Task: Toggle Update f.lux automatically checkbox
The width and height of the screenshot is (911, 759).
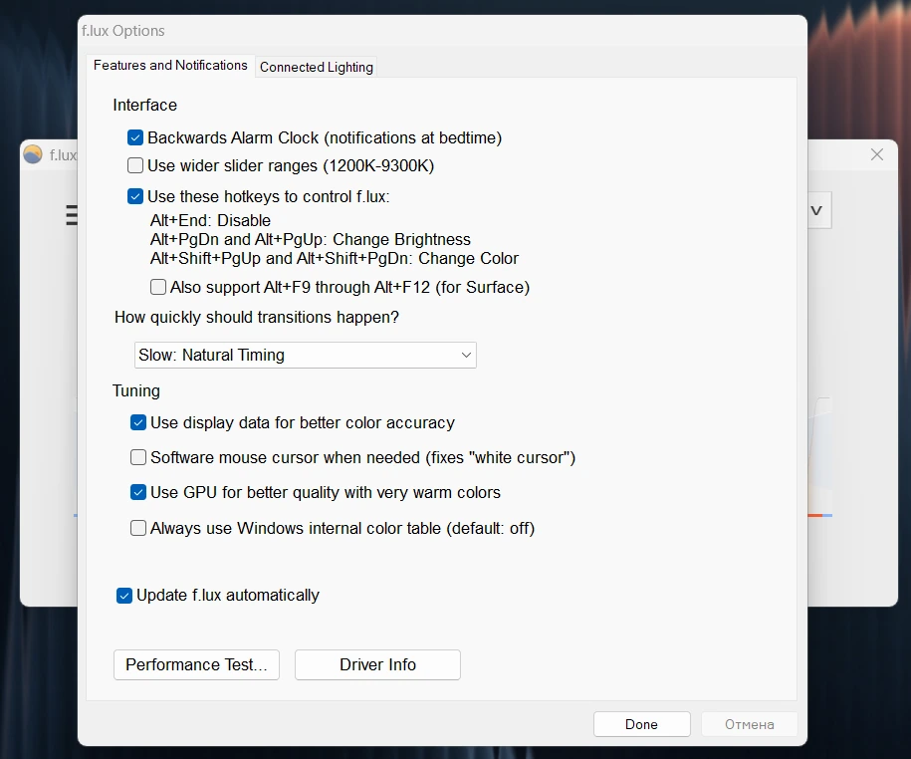Action: [124, 595]
